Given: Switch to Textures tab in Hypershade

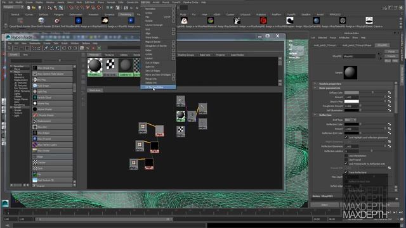Looking at the screenshot, I should tap(109, 55).
